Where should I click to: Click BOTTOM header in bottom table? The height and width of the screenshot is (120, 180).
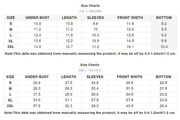click(x=164, y=77)
